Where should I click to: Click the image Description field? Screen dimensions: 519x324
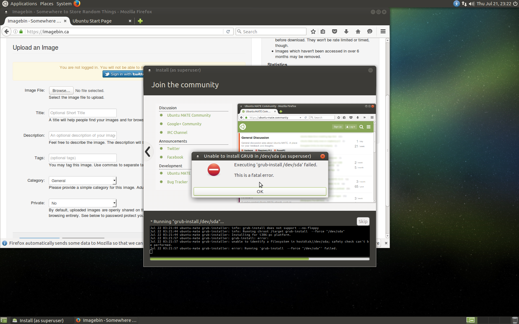click(83, 135)
